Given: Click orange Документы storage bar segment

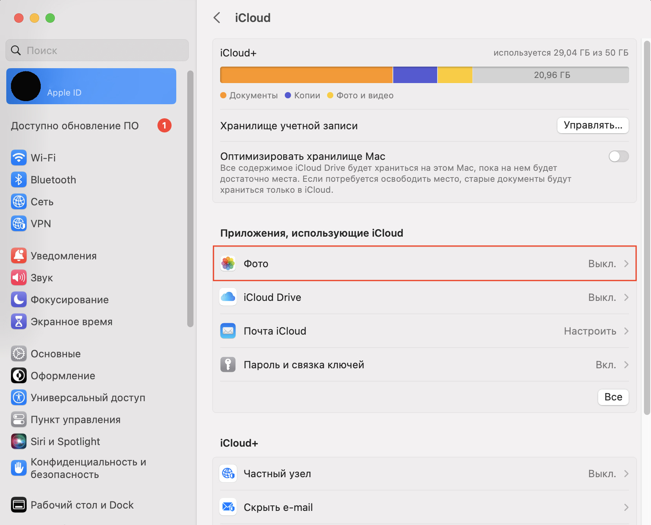Looking at the screenshot, I should pos(306,75).
